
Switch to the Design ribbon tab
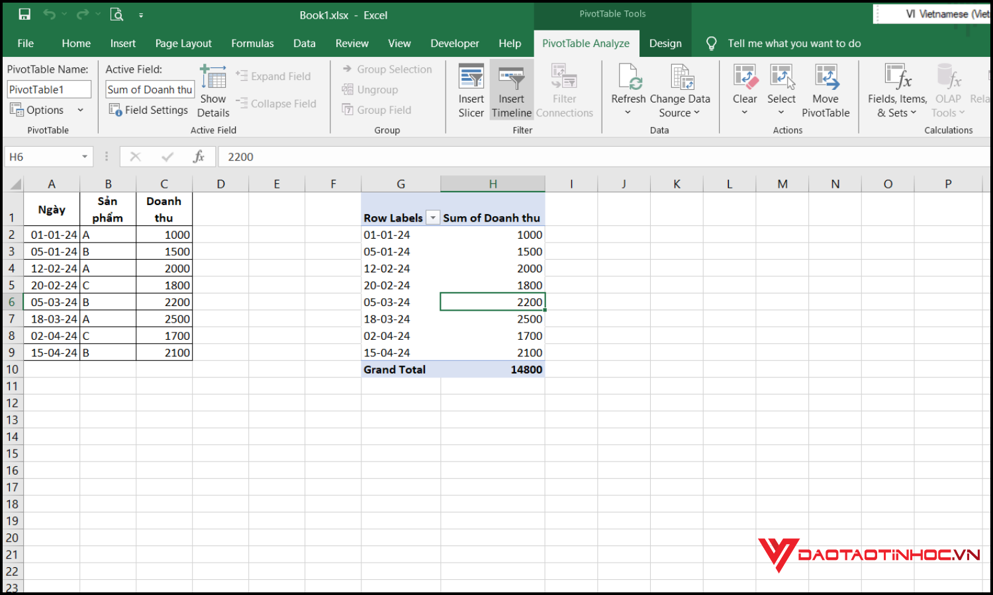coord(665,43)
